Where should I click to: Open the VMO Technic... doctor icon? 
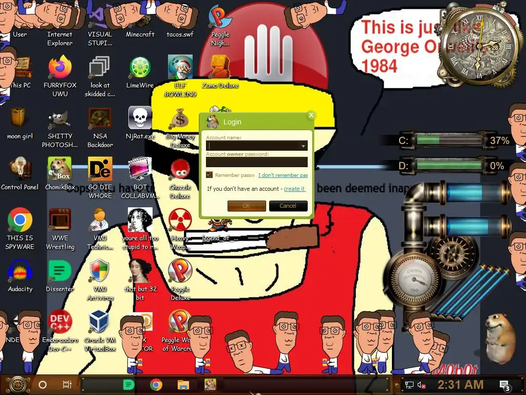[x=100, y=229]
